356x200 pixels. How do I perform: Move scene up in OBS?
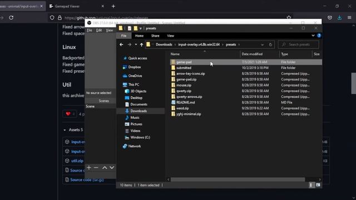point(105,168)
